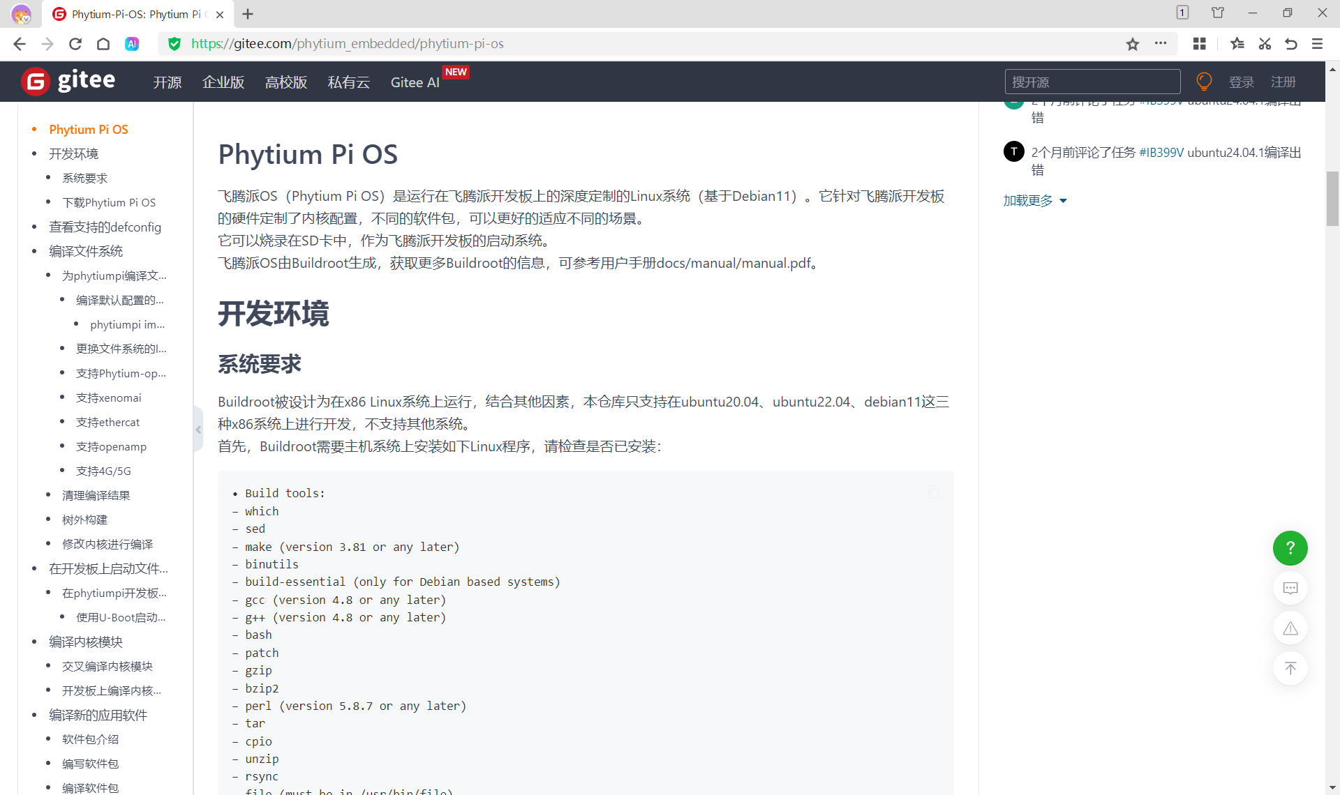Jump back to top with arrow button
This screenshot has height=795, width=1340.
point(1290,668)
